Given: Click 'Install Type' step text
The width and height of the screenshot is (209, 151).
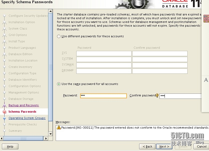Looking at the screenshot, I should (17, 41).
